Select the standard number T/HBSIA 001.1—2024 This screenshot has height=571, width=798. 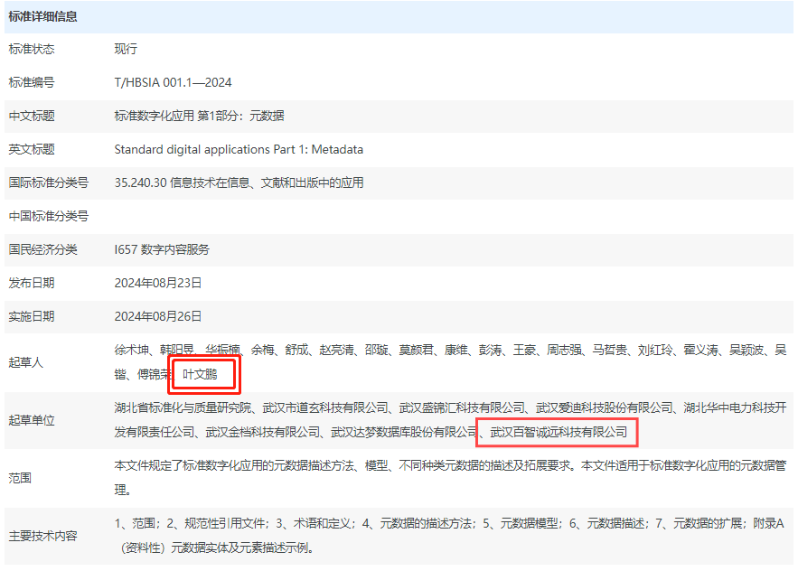coord(173,82)
